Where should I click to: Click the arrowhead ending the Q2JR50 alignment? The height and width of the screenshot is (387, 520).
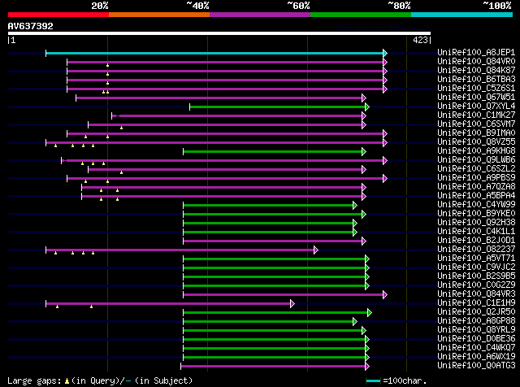pos(370,313)
